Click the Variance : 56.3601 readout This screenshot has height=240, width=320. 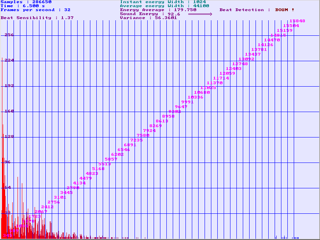tap(148, 18)
